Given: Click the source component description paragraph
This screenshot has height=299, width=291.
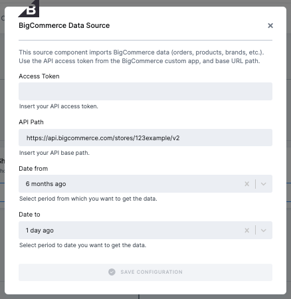Looking at the screenshot, I should (x=142, y=56).
